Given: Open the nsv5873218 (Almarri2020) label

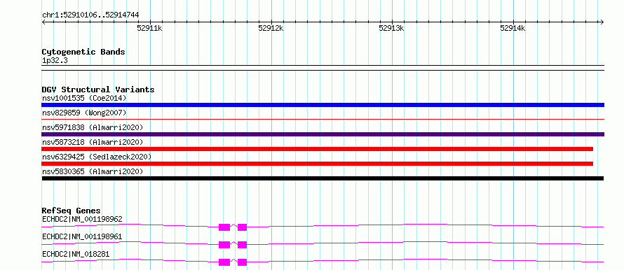Looking at the screenshot, I should click(x=93, y=142).
